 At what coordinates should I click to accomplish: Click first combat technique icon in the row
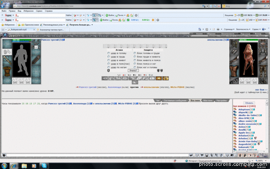pyautogui.click(x=105, y=78)
